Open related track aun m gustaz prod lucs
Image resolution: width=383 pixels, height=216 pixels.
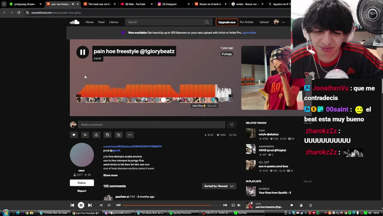[x=273, y=166]
